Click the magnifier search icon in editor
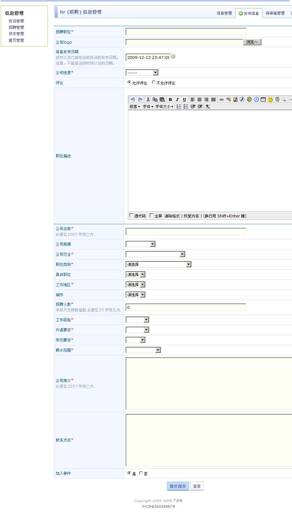The image size is (292, 513). [x=284, y=99]
